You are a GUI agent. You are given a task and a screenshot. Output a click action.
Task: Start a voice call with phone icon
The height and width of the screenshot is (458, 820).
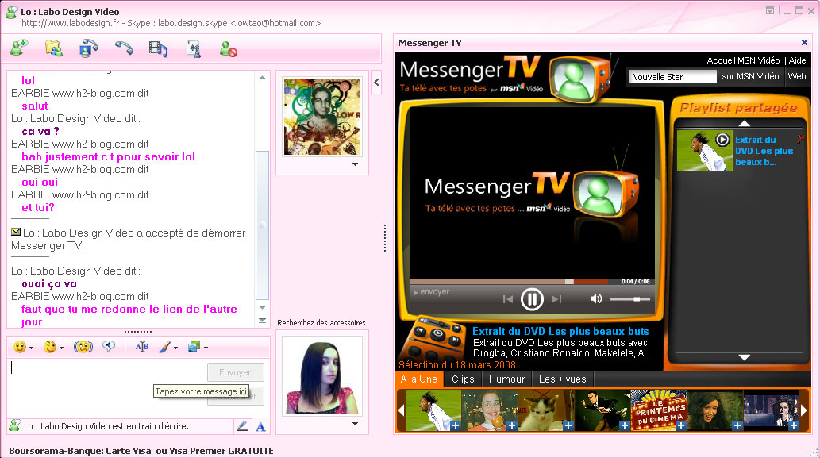(124, 48)
